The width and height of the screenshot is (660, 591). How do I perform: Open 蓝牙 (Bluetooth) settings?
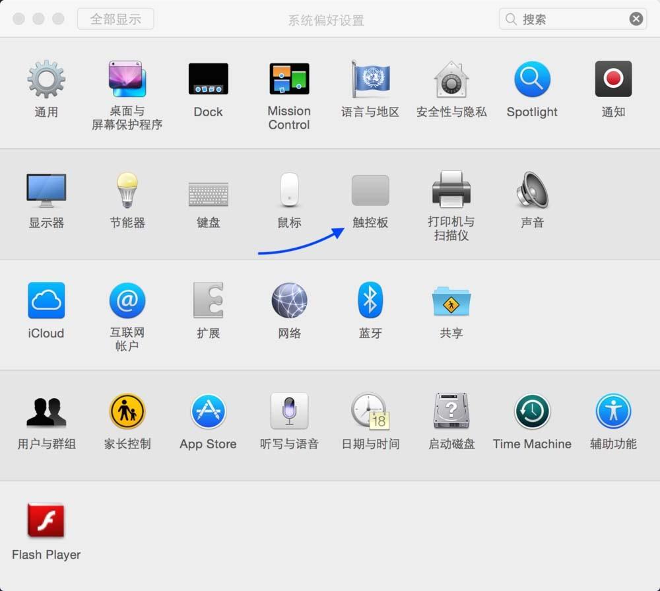tap(370, 300)
